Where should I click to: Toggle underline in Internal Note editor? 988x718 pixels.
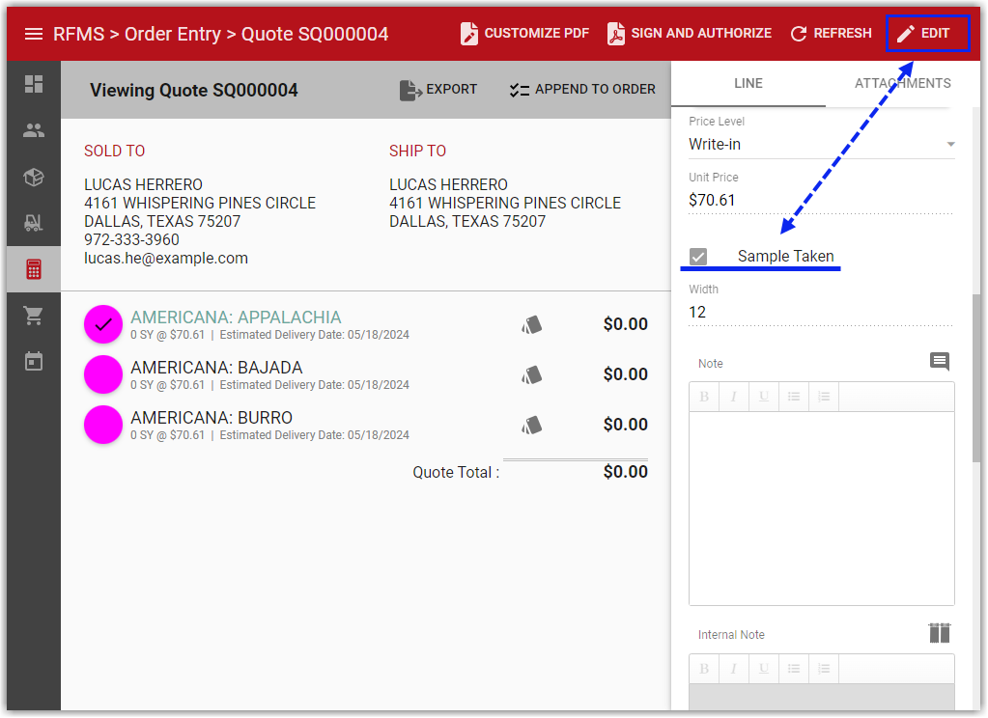click(764, 669)
